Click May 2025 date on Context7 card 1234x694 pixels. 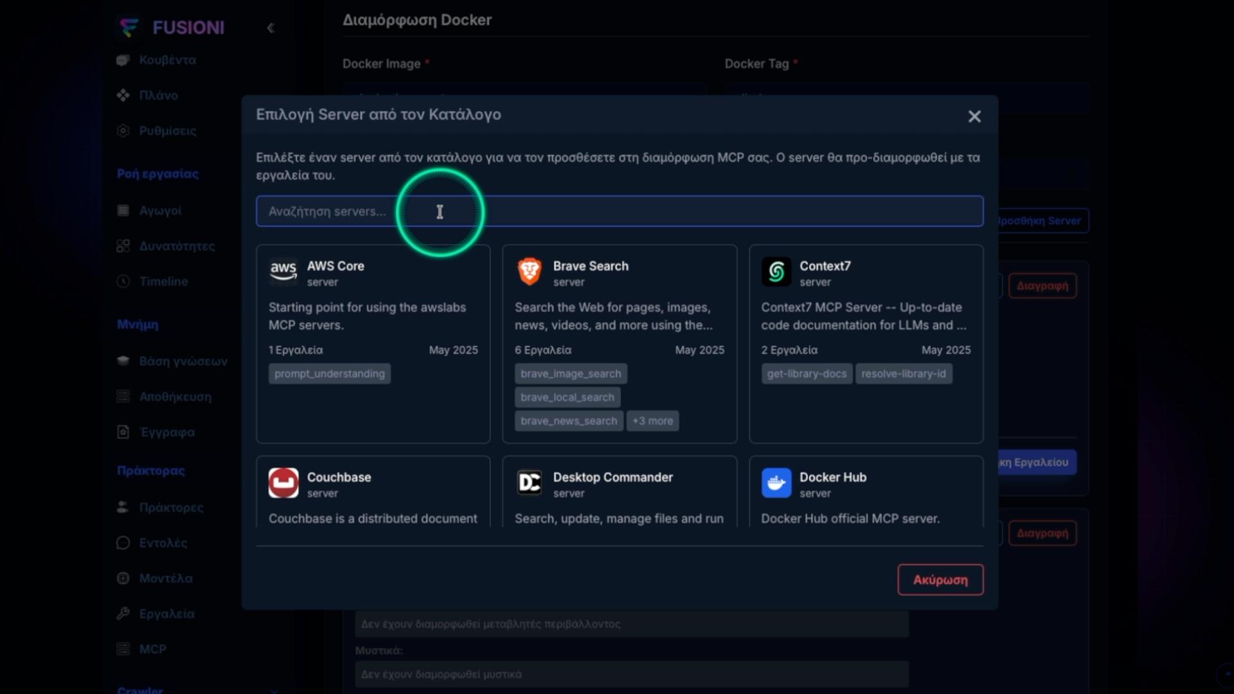(946, 350)
